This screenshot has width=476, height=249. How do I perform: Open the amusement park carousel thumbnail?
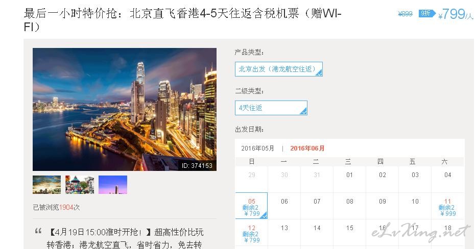coord(80,185)
